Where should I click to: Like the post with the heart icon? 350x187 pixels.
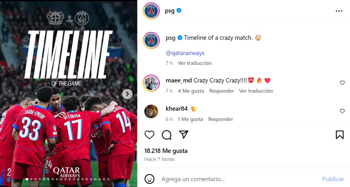[150, 135]
